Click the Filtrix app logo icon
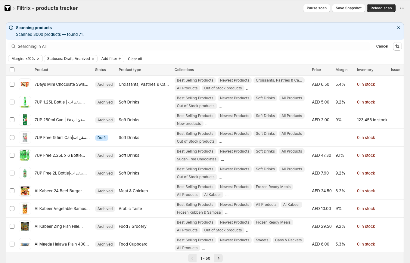Screen dimensions: 410x263 click(x=8, y=8)
